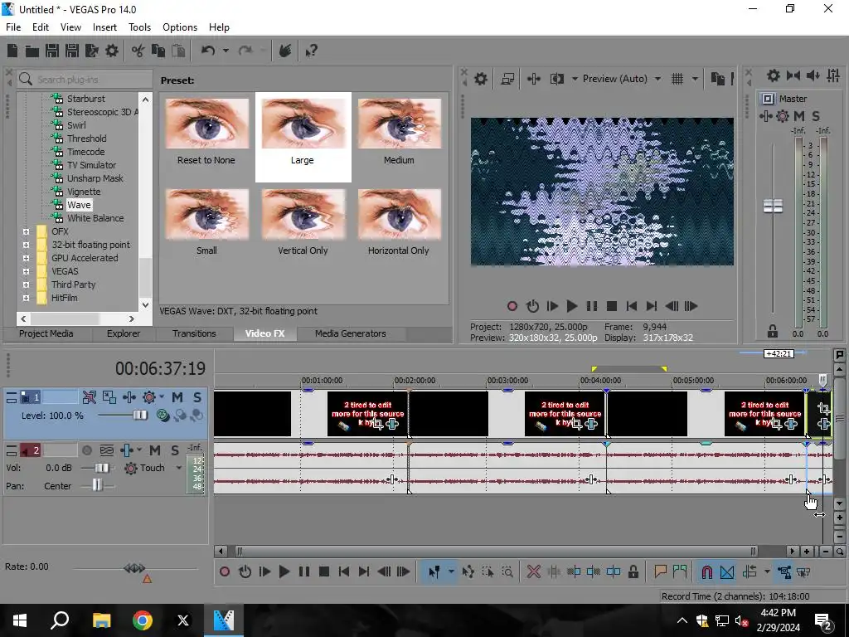849x637 pixels.
Task: Open the Undo history dropdown arrow
Action: pyautogui.click(x=226, y=51)
